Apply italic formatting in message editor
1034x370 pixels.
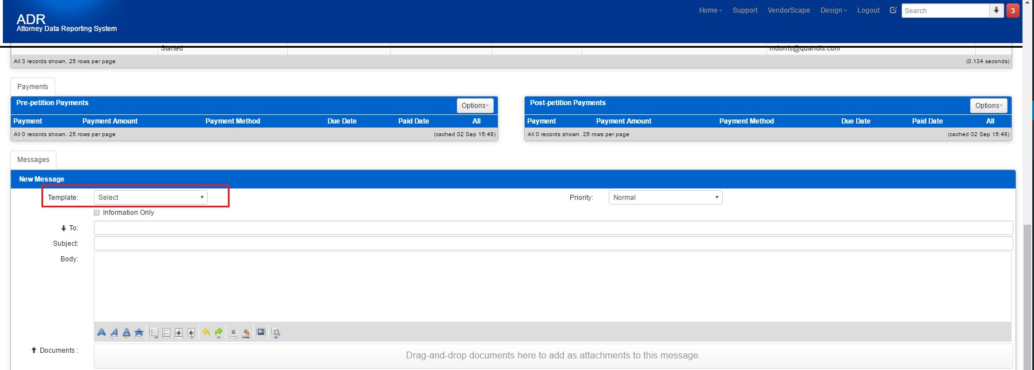[114, 333]
